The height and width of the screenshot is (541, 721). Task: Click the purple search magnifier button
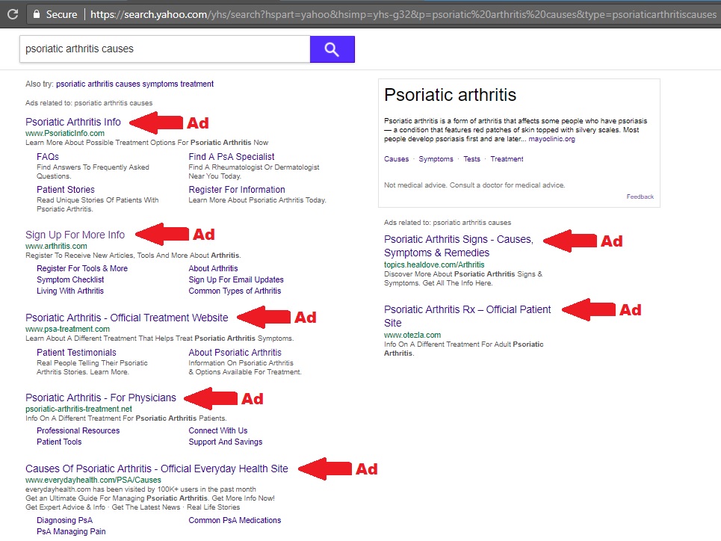[x=332, y=49]
